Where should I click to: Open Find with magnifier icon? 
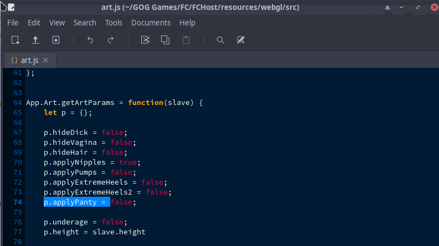220,40
